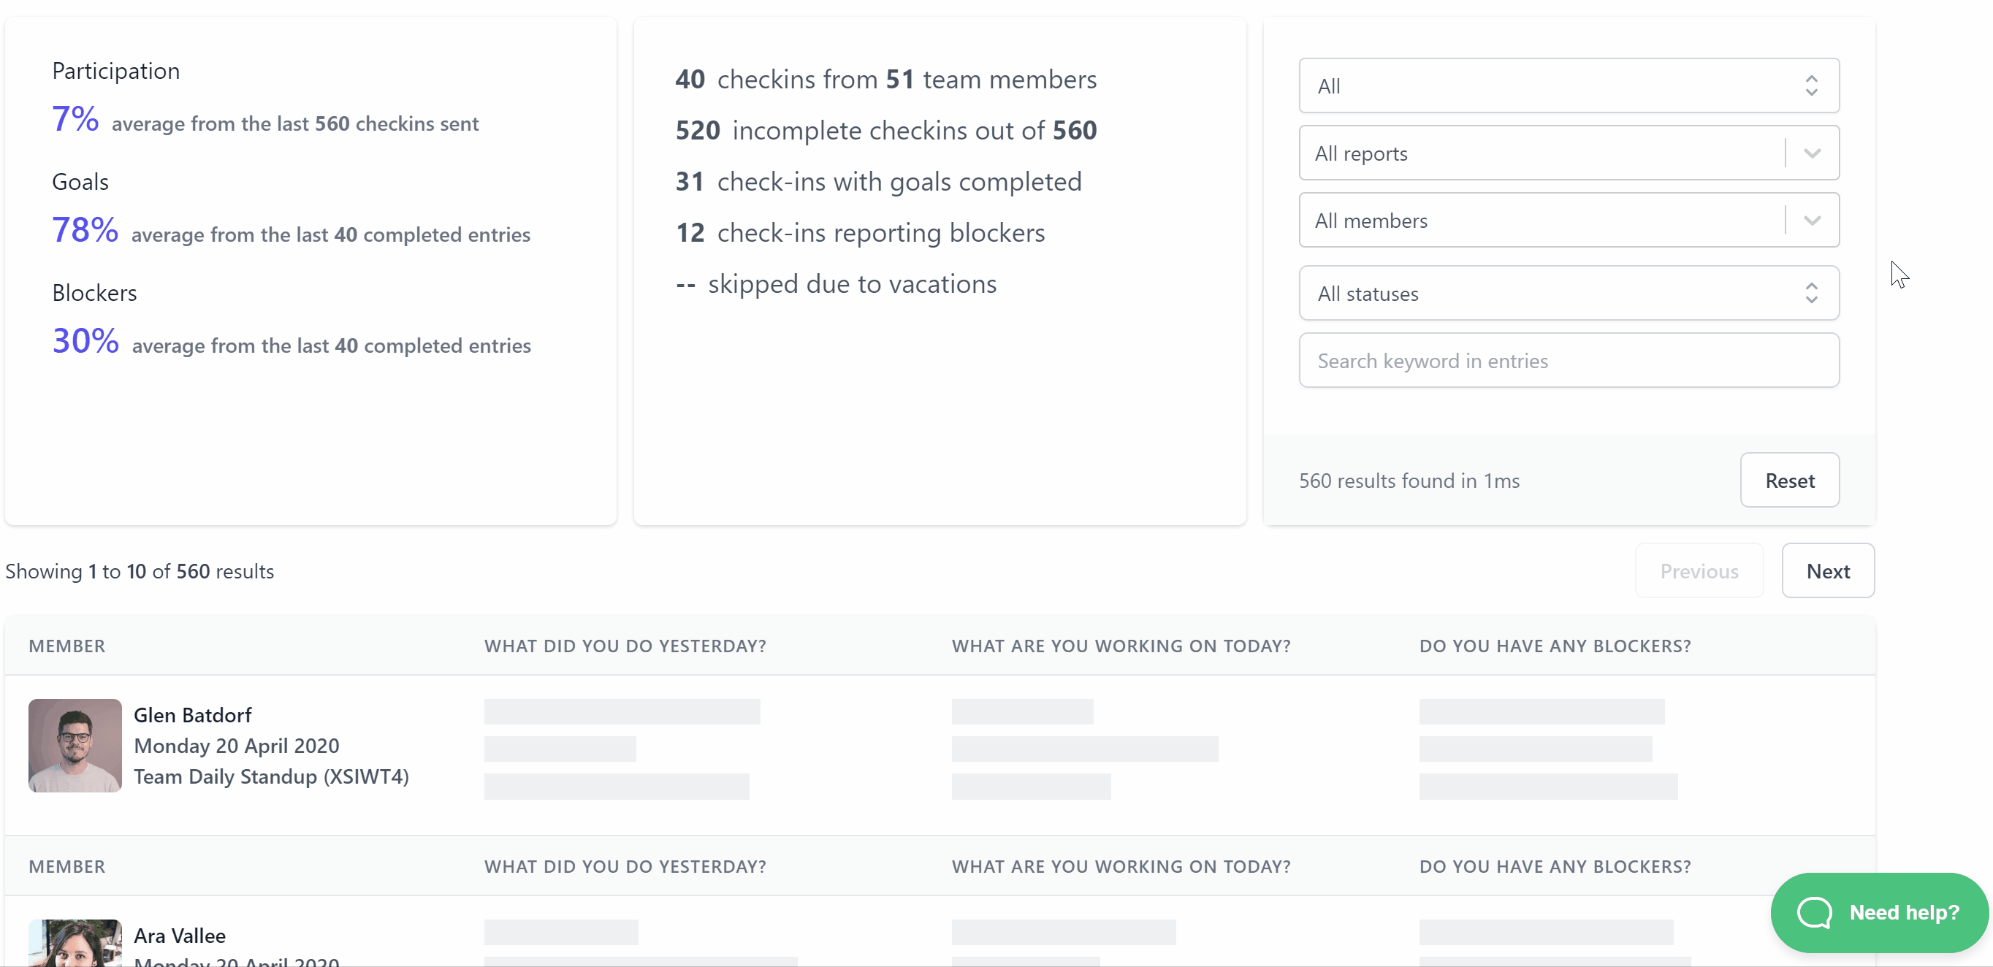Click Glen Batdorf's 'Monday 20 April 2020' date

click(237, 746)
